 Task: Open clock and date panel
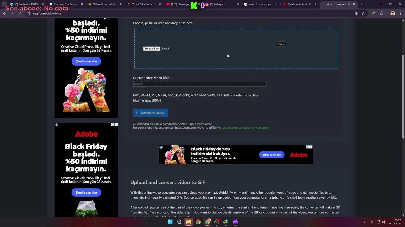click(395, 222)
